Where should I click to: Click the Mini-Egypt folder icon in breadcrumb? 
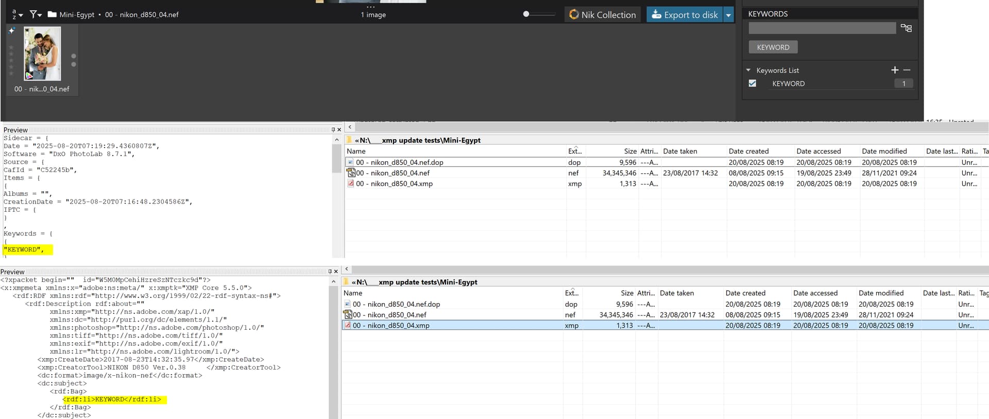click(52, 14)
